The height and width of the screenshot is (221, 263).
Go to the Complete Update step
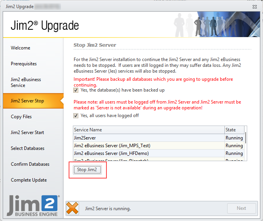coord(29,180)
